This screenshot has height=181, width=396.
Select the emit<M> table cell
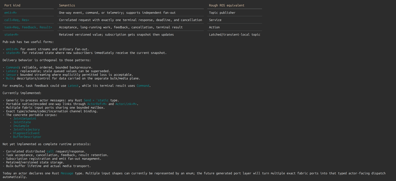tap(11, 13)
